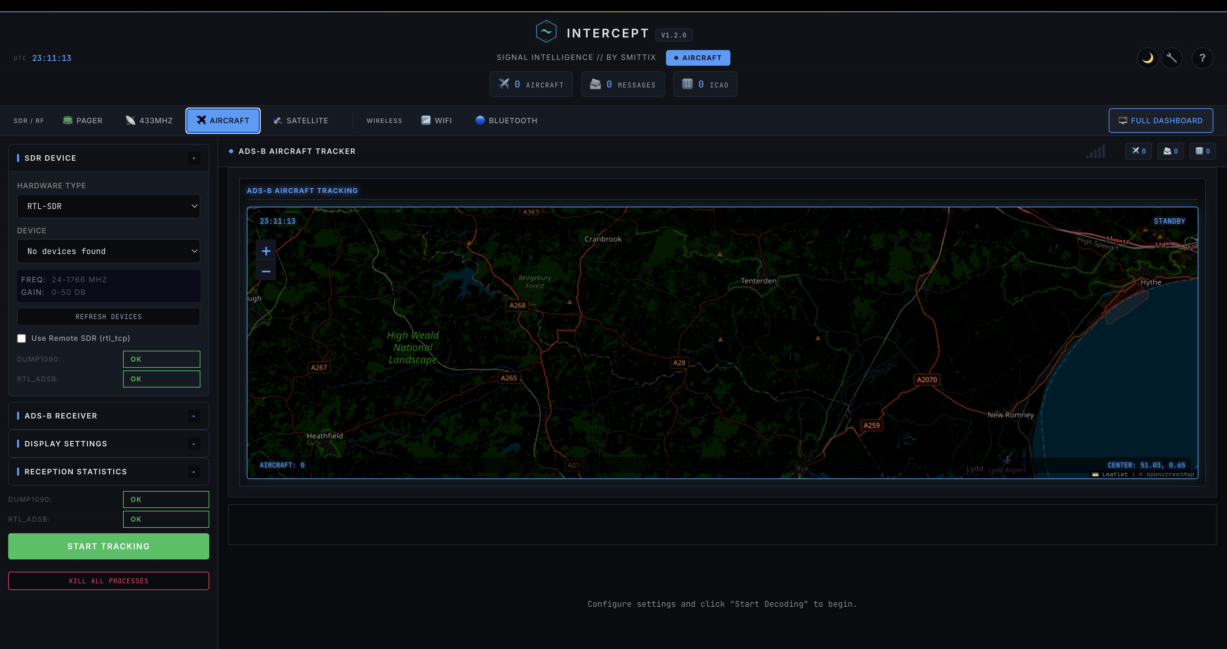The width and height of the screenshot is (1227, 649).
Task: Open the help question mark icon
Action: [1202, 58]
